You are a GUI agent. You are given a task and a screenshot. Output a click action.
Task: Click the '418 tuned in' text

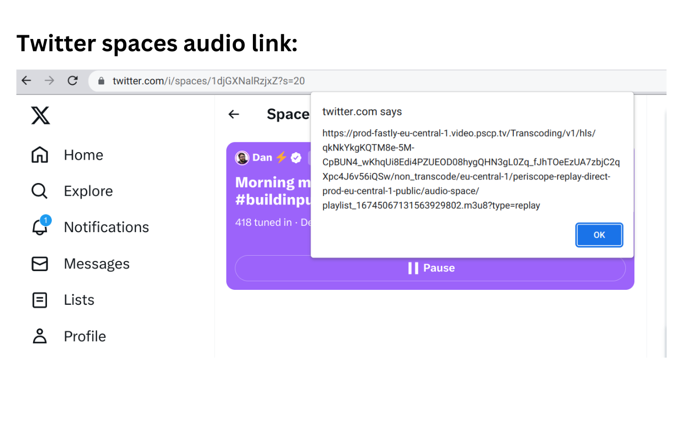coord(263,222)
